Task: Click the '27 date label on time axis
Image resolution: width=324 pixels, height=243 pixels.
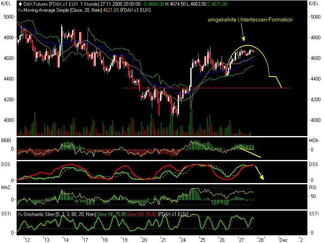Action: [241, 240]
